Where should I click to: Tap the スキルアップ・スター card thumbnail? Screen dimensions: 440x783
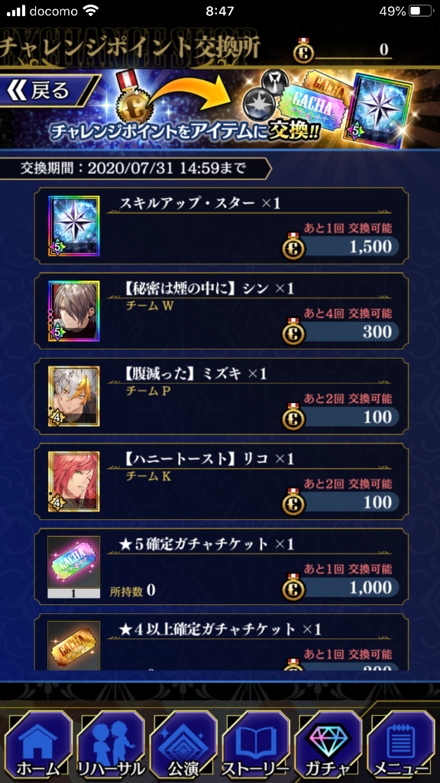pyautogui.click(x=74, y=226)
